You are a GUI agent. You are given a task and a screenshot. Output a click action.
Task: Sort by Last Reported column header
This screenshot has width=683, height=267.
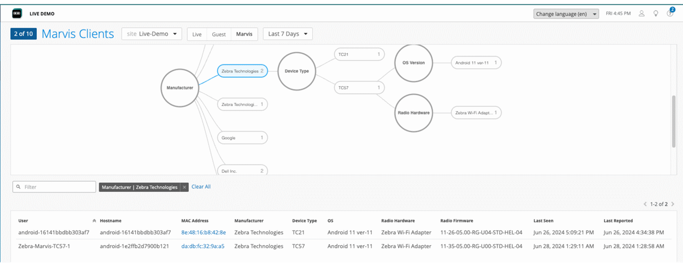click(618, 221)
